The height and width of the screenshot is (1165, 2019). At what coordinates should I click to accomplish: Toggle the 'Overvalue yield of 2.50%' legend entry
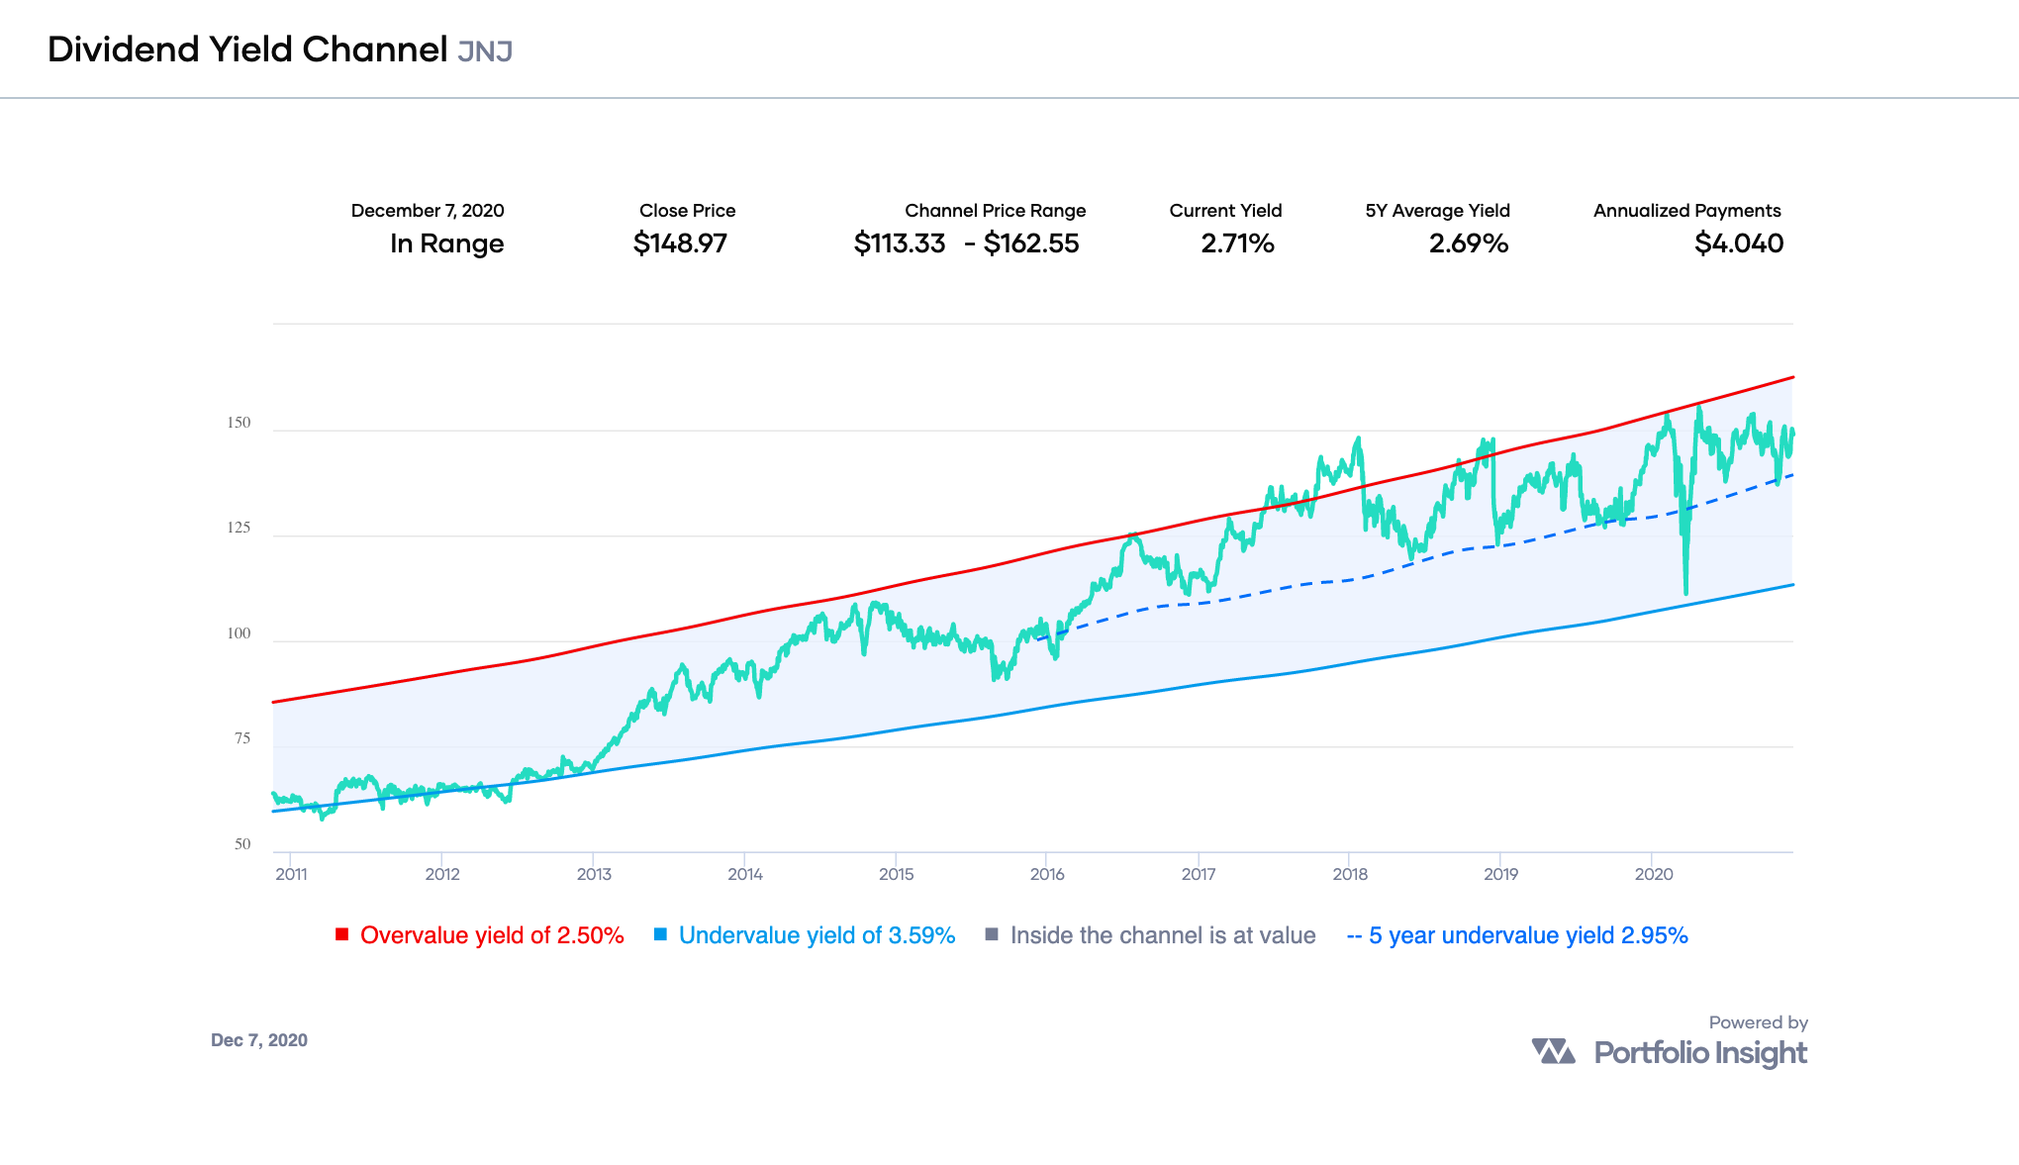(x=492, y=934)
